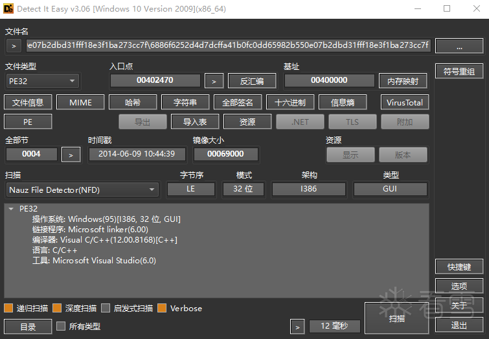This screenshot has width=489, height=339.
Task: Click the Detect It Easy title bar icon
Action: 8,8
